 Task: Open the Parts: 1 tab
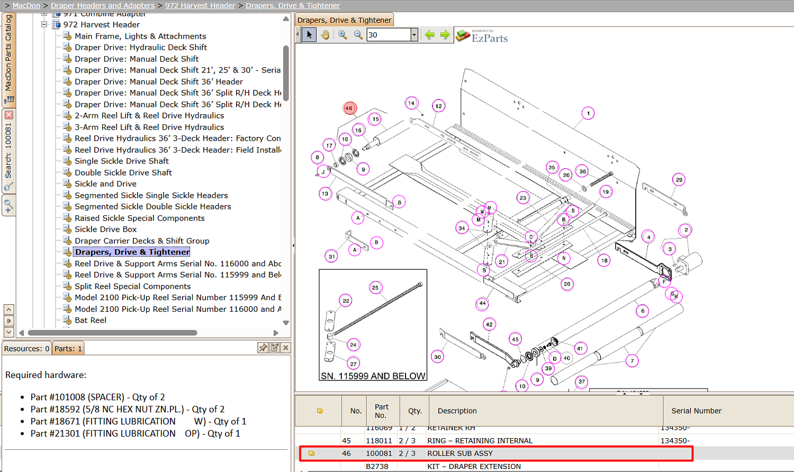point(68,348)
